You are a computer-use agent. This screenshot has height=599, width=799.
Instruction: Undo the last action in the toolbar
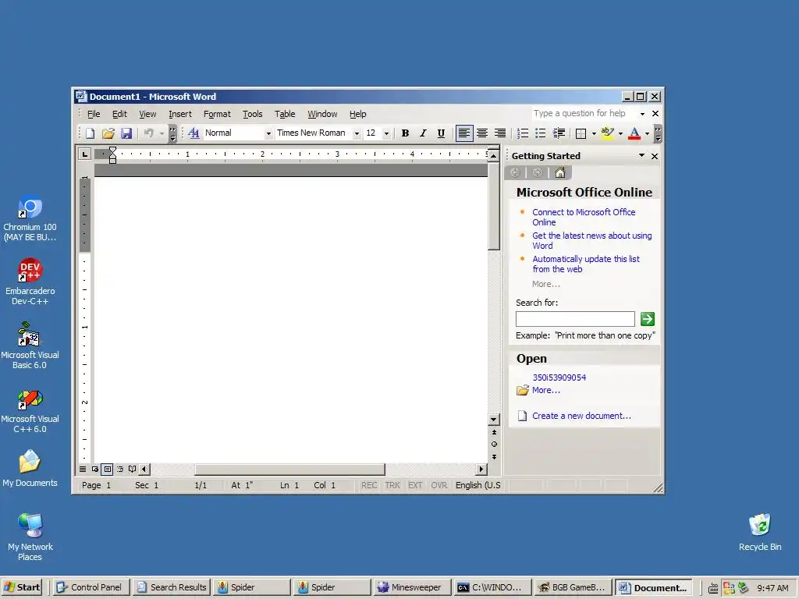(x=149, y=133)
